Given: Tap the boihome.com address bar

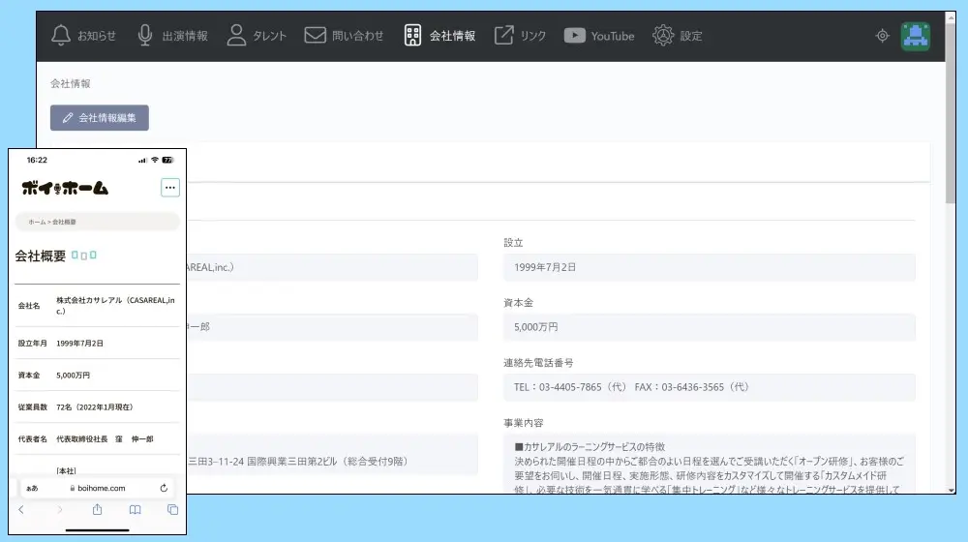Looking at the screenshot, I should 97,488.
